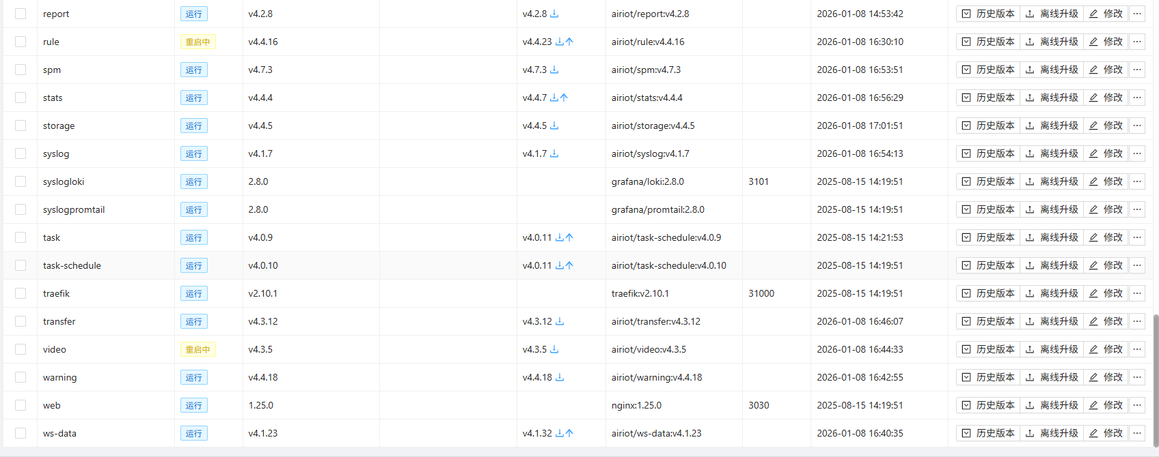
Task: Check the box for the video row
Action: click(x=21, y=349)
